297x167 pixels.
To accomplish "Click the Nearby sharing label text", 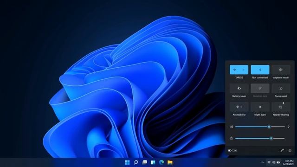I will pos(281,115).
